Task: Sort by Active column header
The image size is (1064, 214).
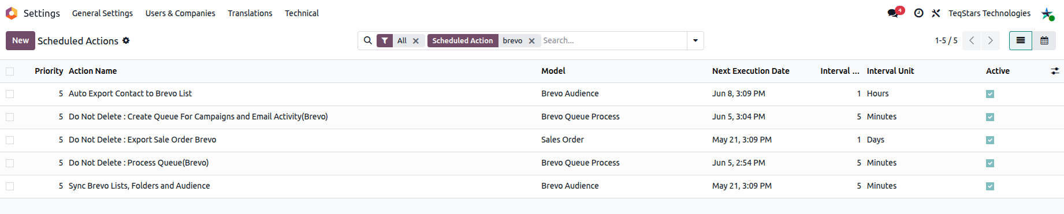Action: [998, 71]
